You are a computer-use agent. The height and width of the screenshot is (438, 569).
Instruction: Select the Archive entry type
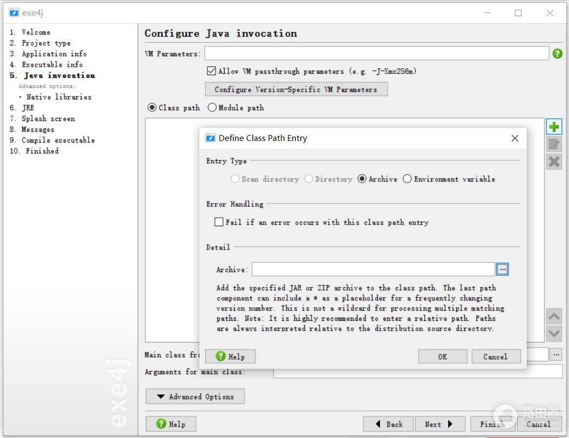pyautogui.click(x=362, y=179)
